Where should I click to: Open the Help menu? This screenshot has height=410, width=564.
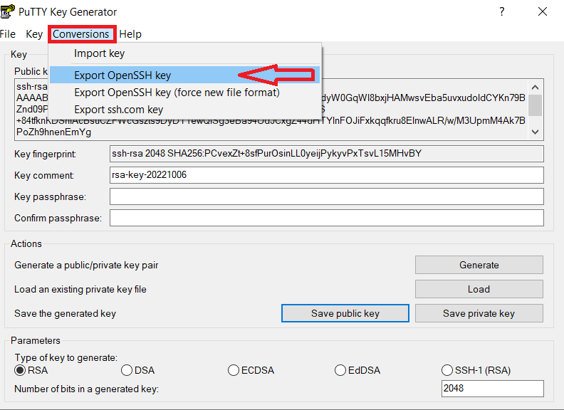[130, 34]
